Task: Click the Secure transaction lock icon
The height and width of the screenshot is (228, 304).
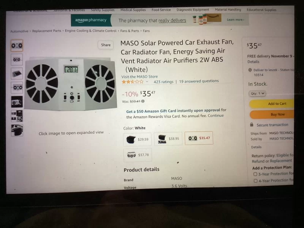Action: tap(252, 125)
